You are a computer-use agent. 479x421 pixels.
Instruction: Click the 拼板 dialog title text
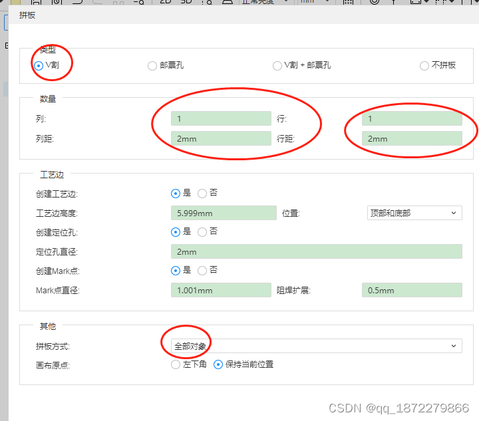point(27,15)
